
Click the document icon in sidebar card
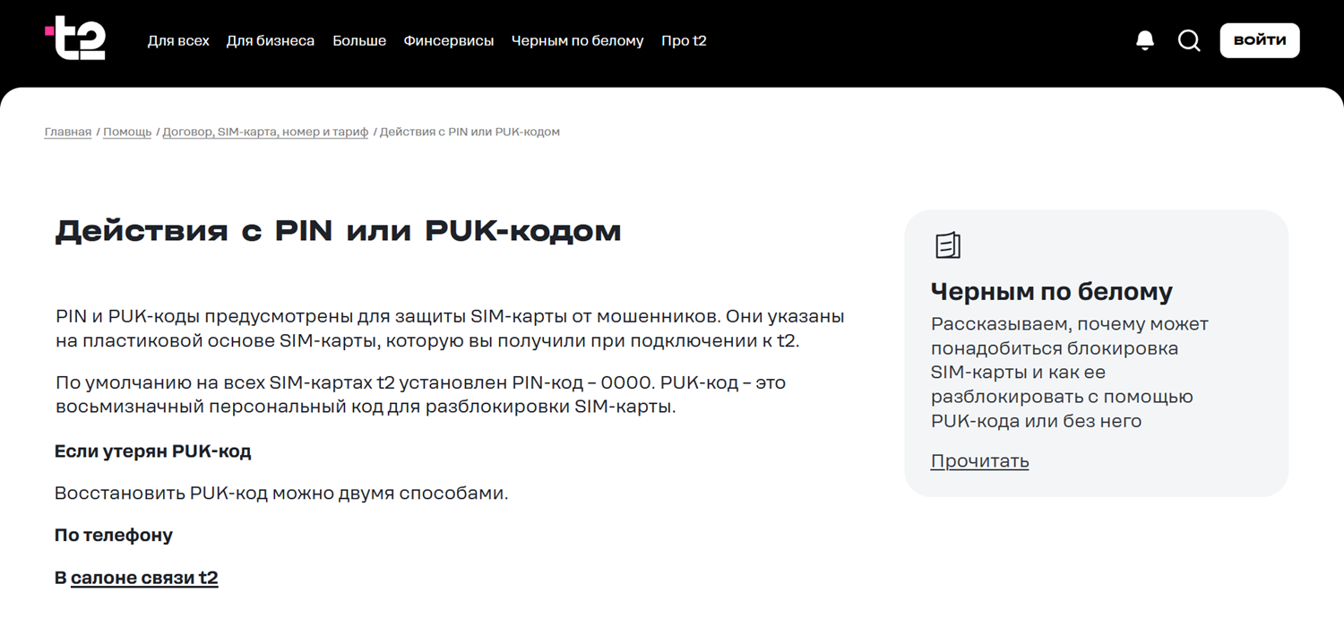click(947, 245)
